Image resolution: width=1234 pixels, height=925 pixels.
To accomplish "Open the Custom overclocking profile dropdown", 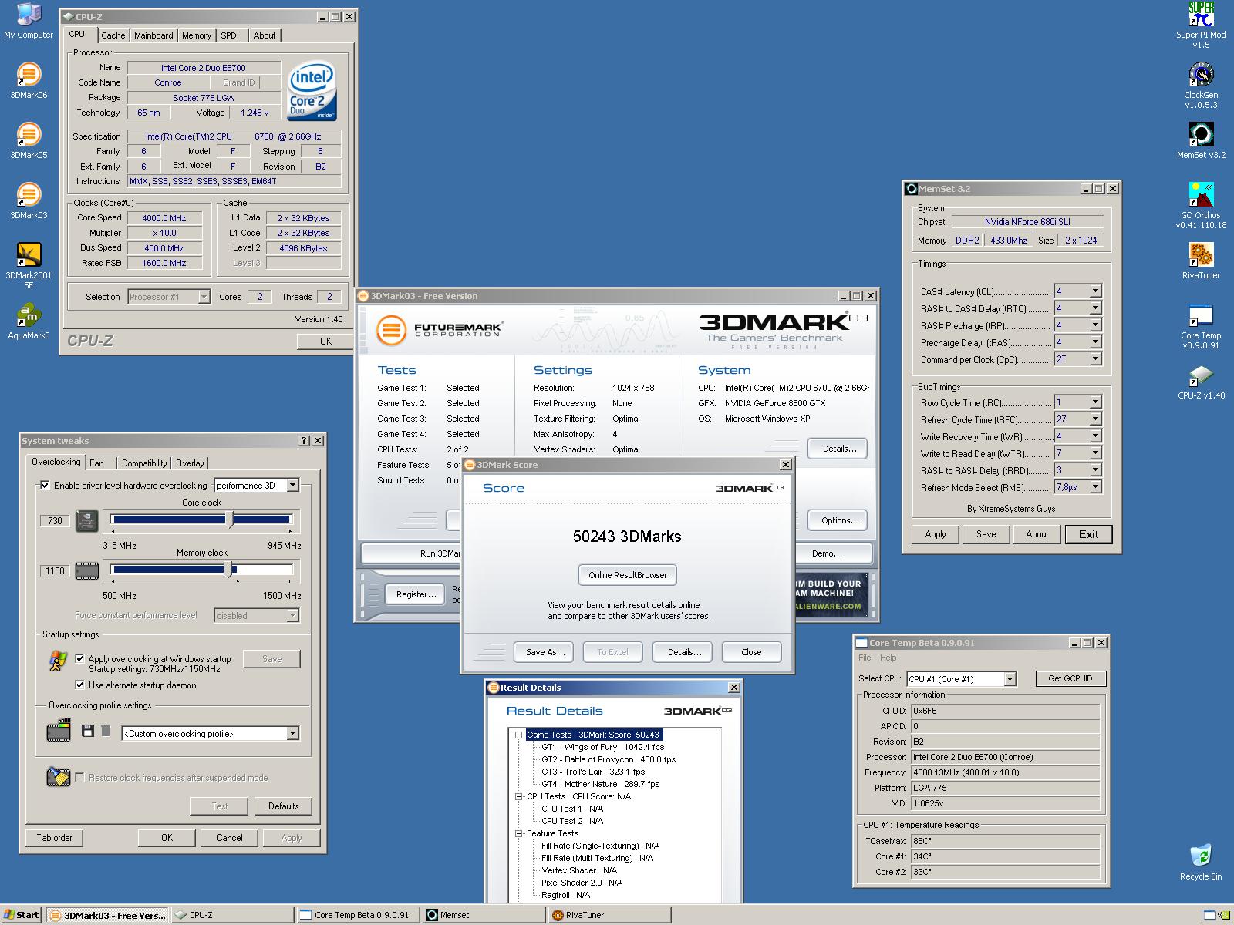I will (293, 734).
